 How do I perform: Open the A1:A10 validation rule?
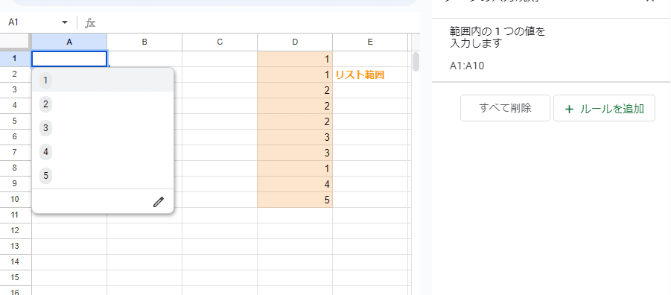[551, 50]
